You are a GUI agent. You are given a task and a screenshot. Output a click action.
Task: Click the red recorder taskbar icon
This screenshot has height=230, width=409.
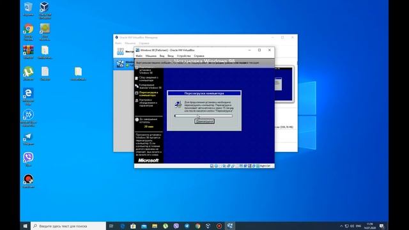pos(219,226)
